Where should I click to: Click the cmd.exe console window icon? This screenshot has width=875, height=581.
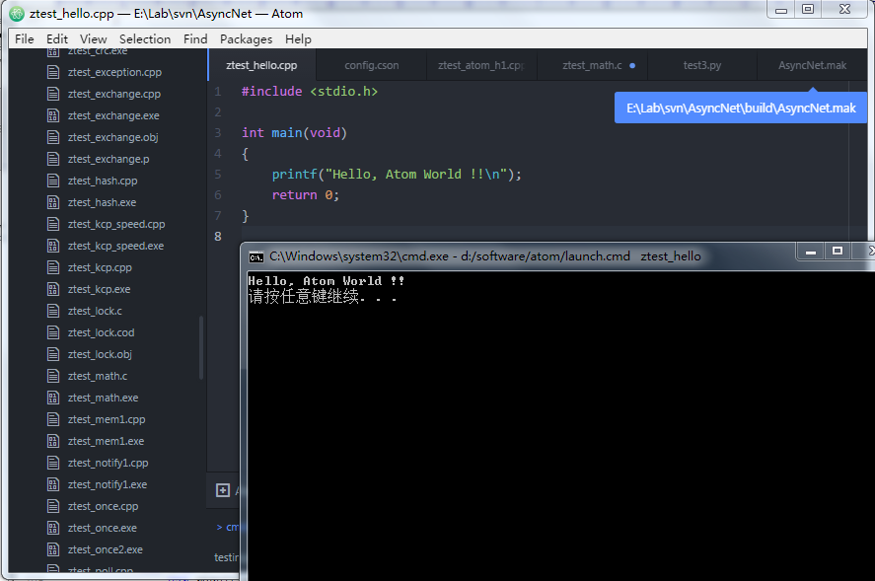tap(256, 256)
